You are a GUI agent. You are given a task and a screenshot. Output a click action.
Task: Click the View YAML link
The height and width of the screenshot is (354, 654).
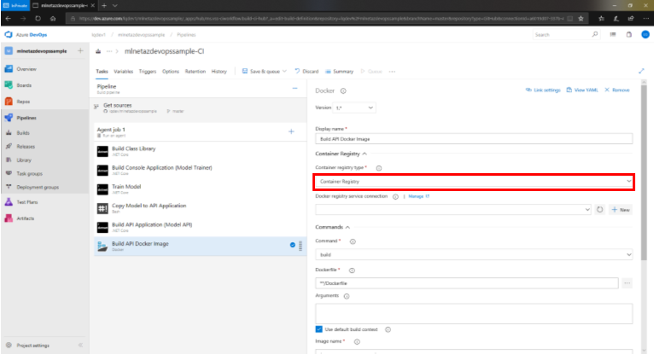pyautogui.click(x=583, y=90)
